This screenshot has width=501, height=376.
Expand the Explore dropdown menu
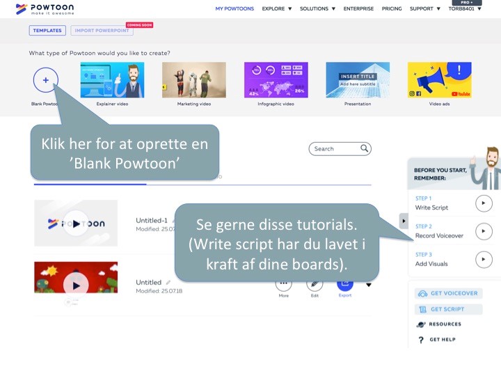(x=277, y=9)
